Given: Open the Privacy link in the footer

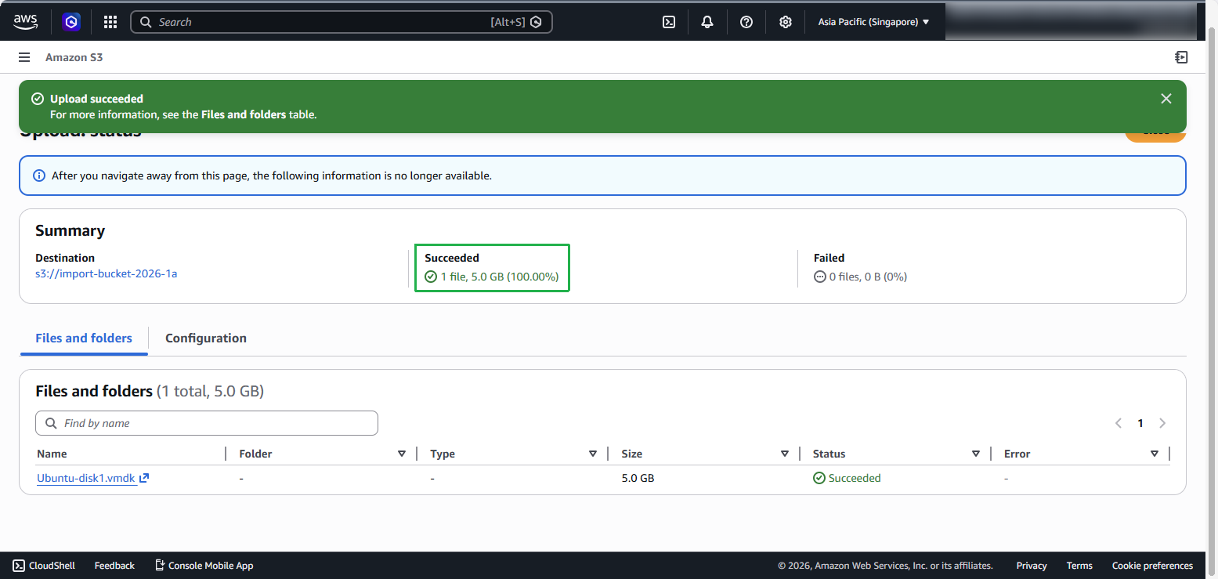Looking at the screenshot, I should pos(1032,566).
